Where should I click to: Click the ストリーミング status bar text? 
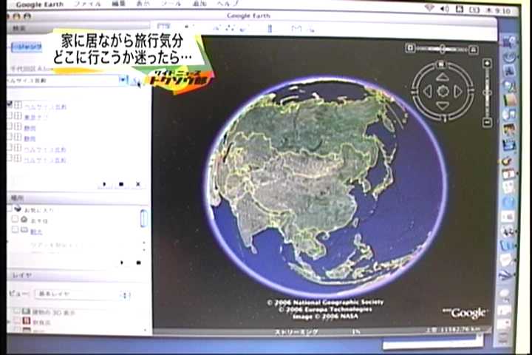click(296, 332)
